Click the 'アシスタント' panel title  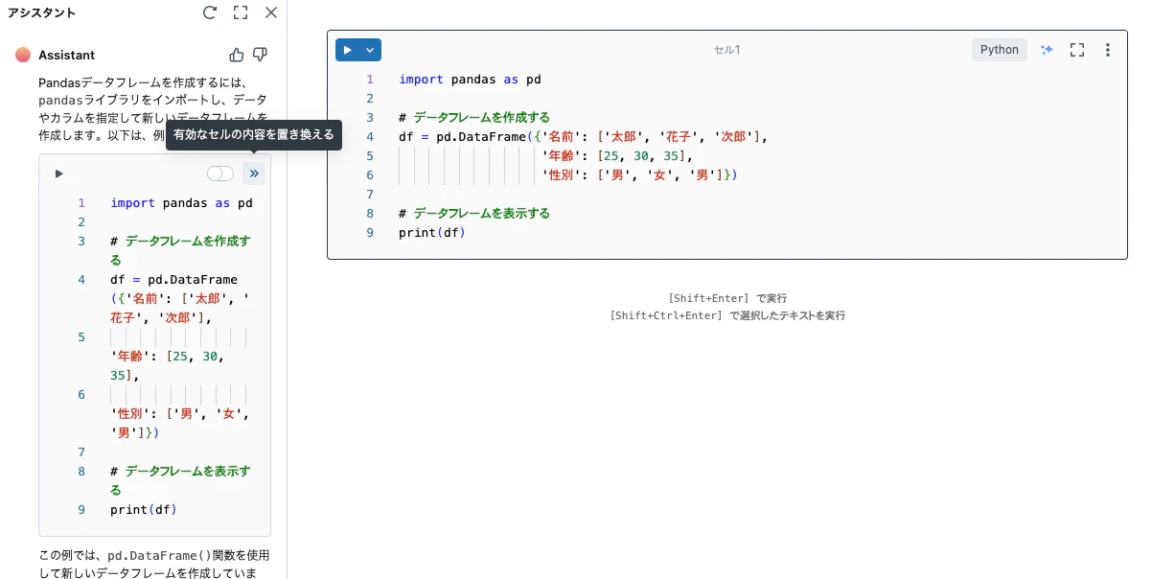42,12
